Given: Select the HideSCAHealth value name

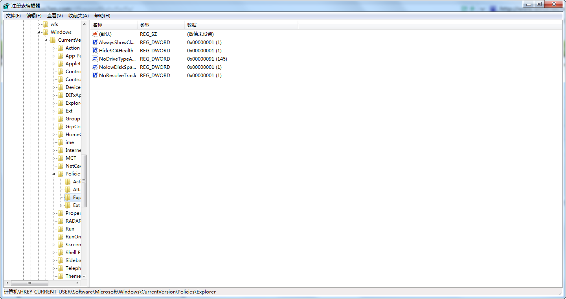Looking at the screenshot, I should pyautogui.click(x=116, y=50).
